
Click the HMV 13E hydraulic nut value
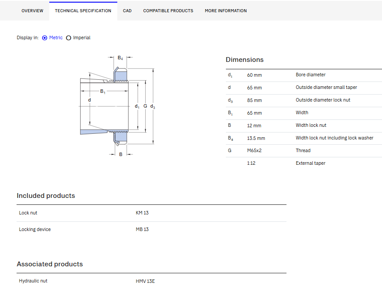(x=145, y=281)
